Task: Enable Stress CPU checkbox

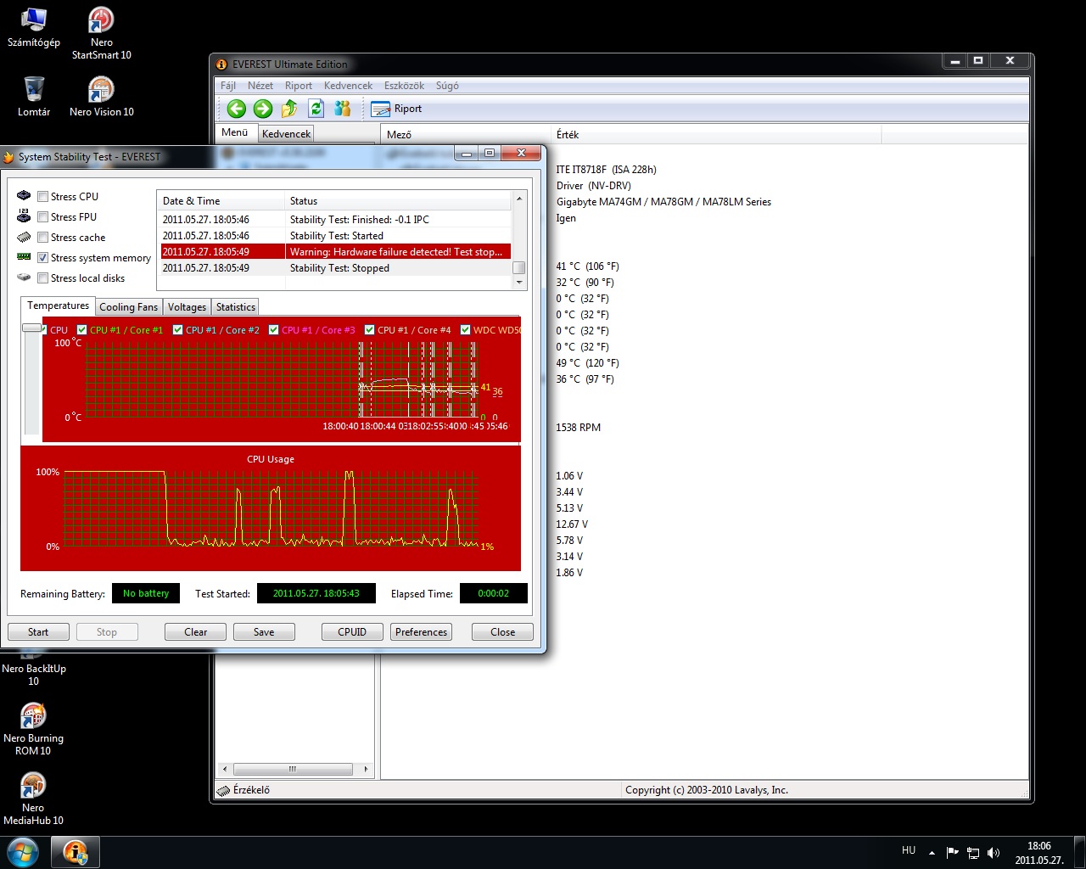Action: point(42,197)
